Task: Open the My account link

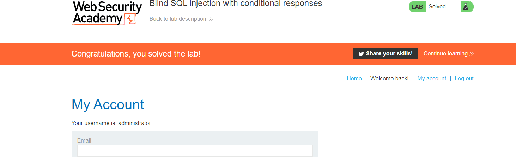Action: tap(432, 79)
